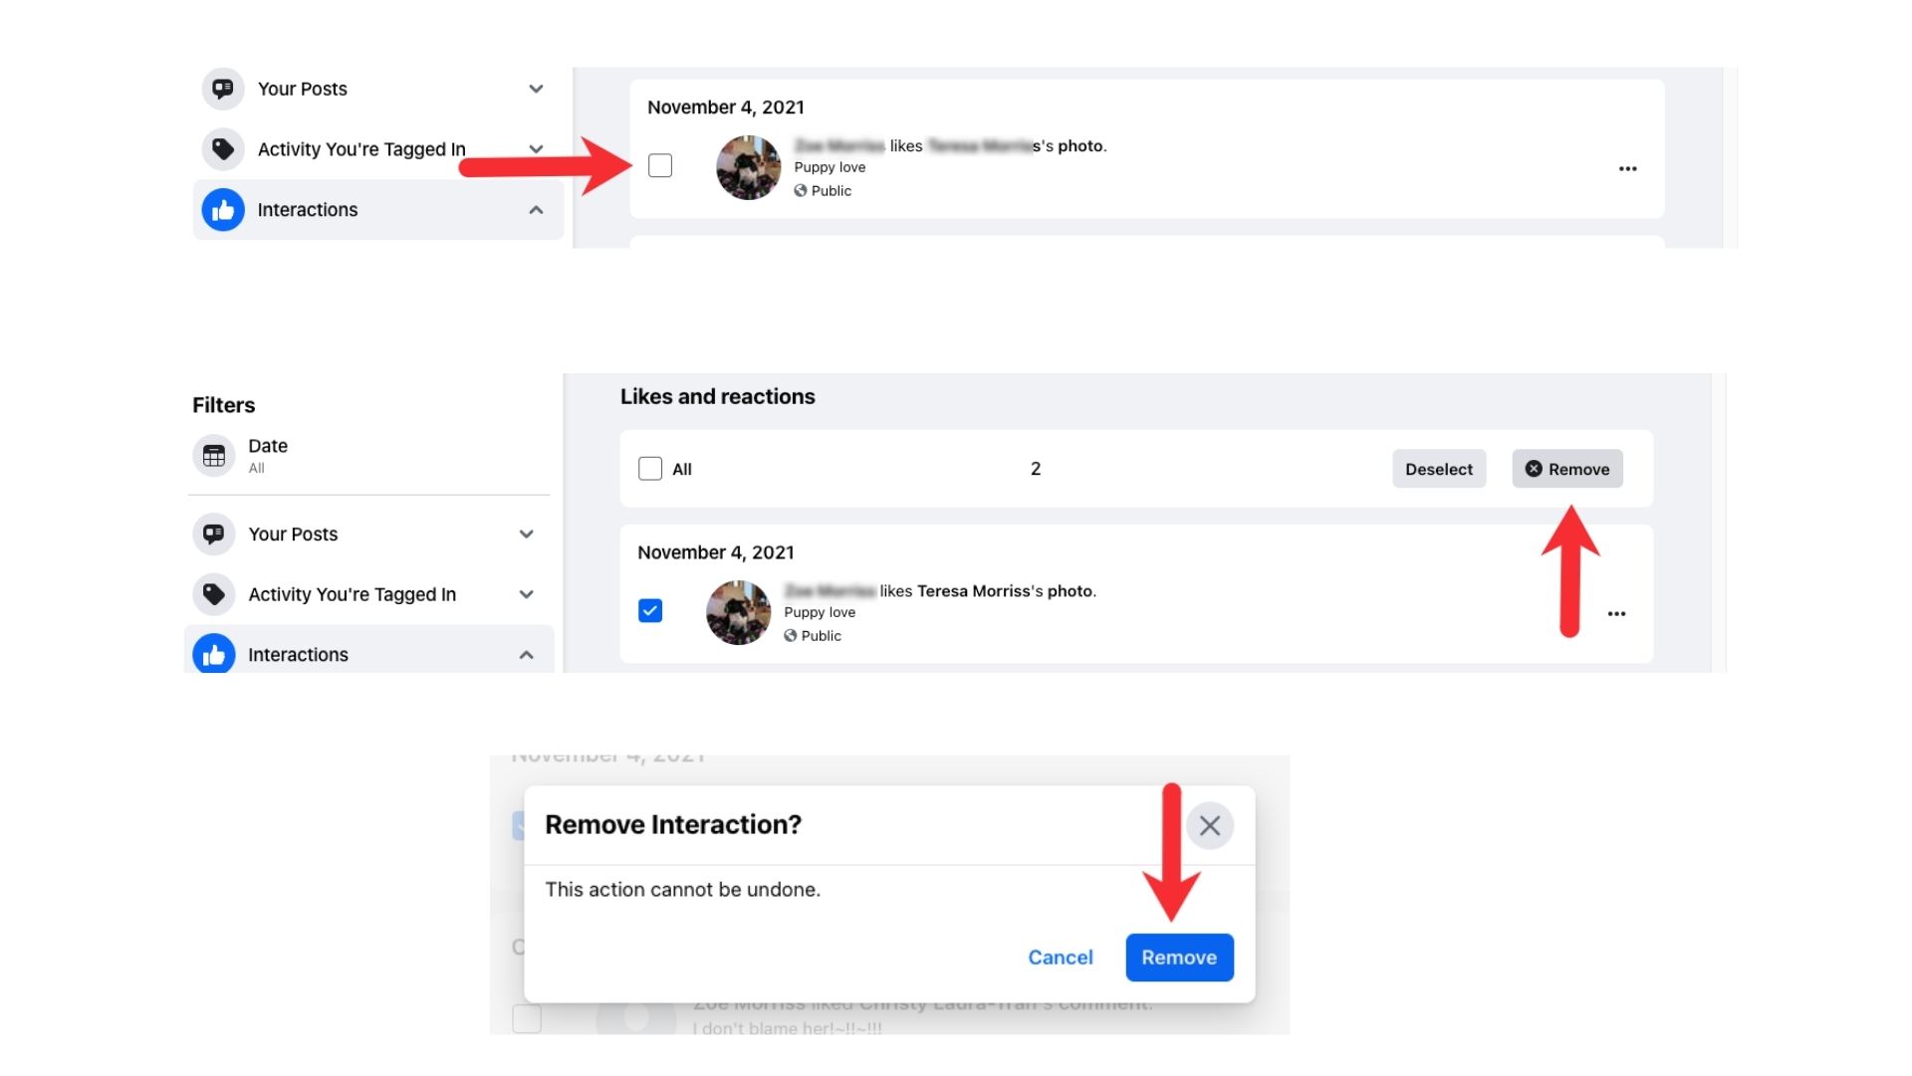
Task: Click the Interactions icon in Filters
Action: click(213, 654)
